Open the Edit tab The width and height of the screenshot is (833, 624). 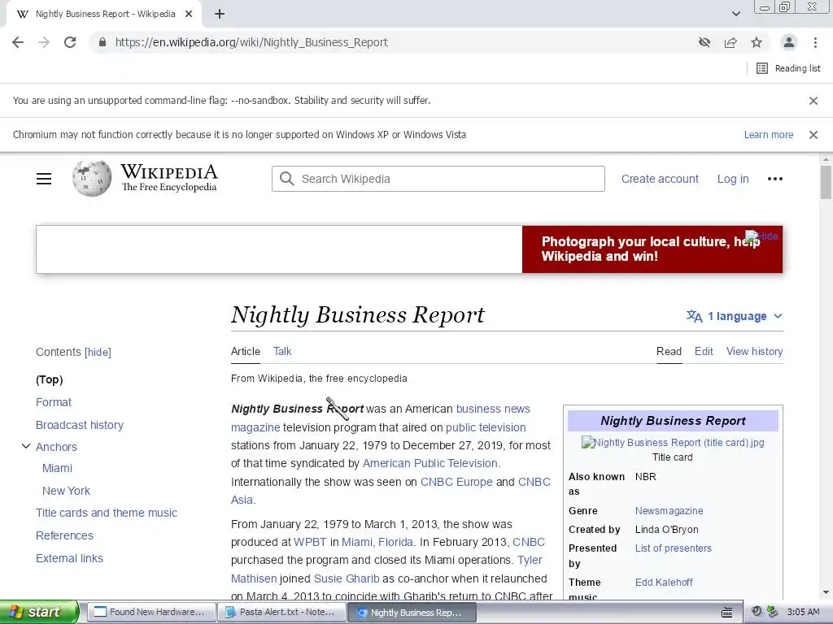tap(704, 351)
